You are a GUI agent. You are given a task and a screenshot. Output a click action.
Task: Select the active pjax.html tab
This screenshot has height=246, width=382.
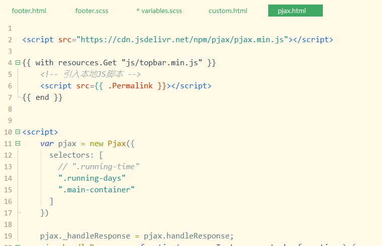click(295, 11)
